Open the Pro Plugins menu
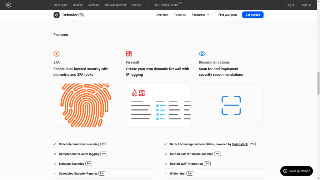Image resolution: width=320 pixels, height=180 pixels. coord(60,5)
